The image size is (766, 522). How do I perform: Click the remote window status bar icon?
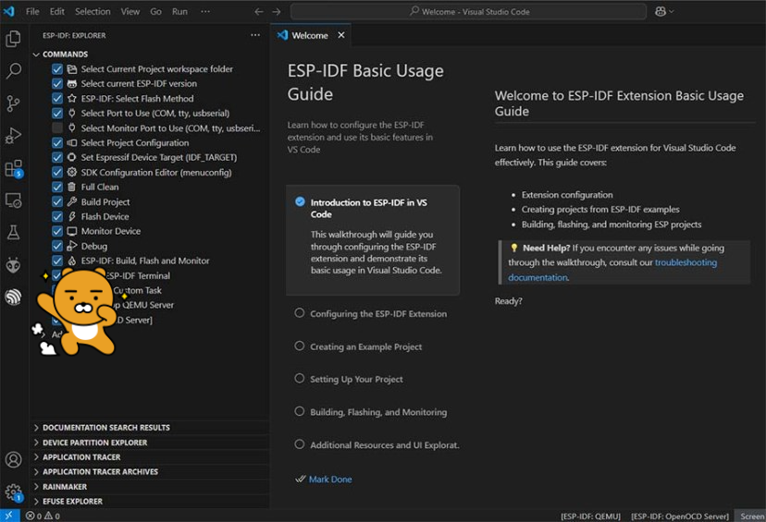[9, 516]
